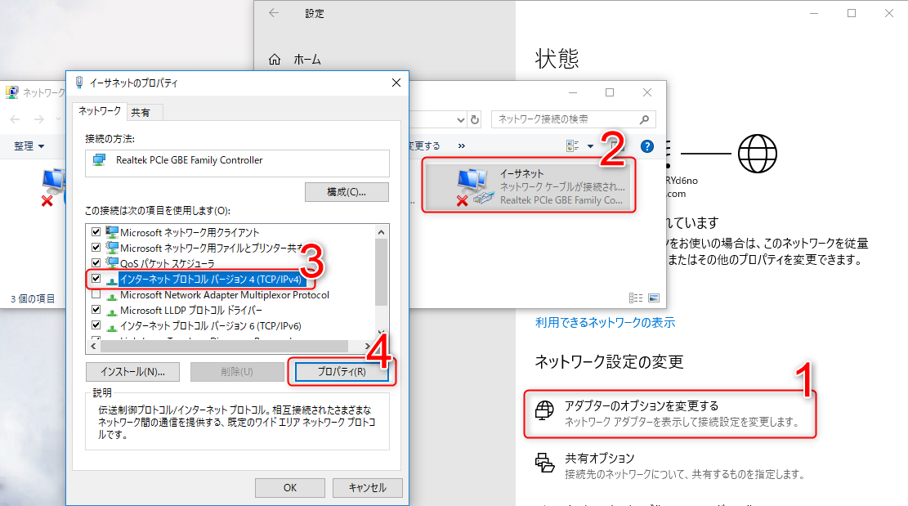The height and width of the screenshot is (506, 908).
Task: Click キャンセル button
Action: coord(367,487)
